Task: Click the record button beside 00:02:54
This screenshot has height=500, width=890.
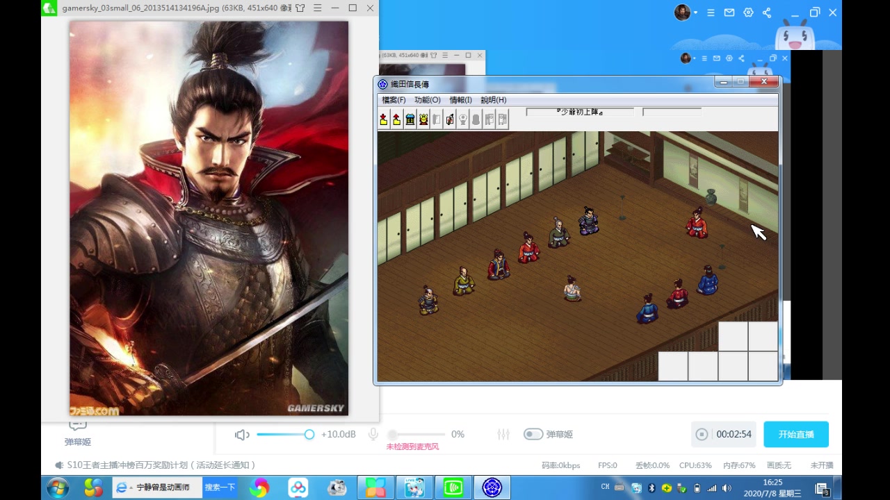Action: (702, 434)
